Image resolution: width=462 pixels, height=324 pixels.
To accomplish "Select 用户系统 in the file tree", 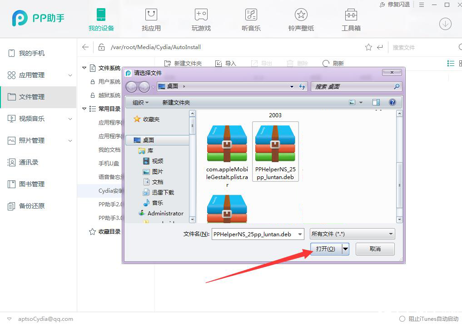I will [109, 82].
